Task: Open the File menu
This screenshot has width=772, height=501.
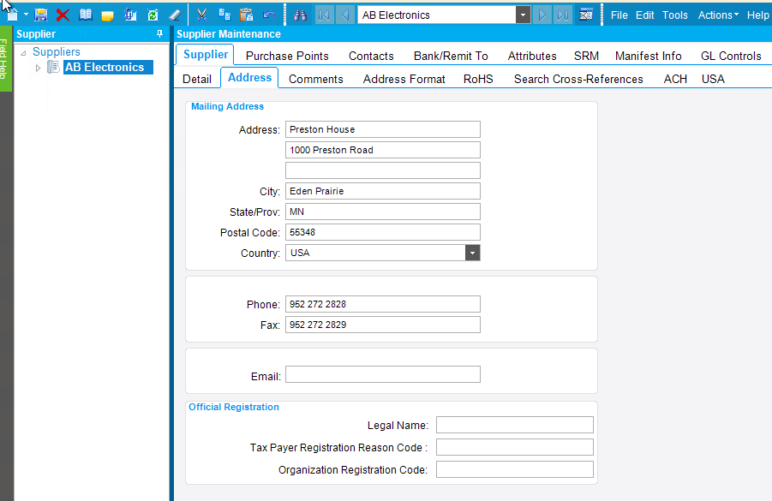Action: pyautogui.click(x=619, y=15)
